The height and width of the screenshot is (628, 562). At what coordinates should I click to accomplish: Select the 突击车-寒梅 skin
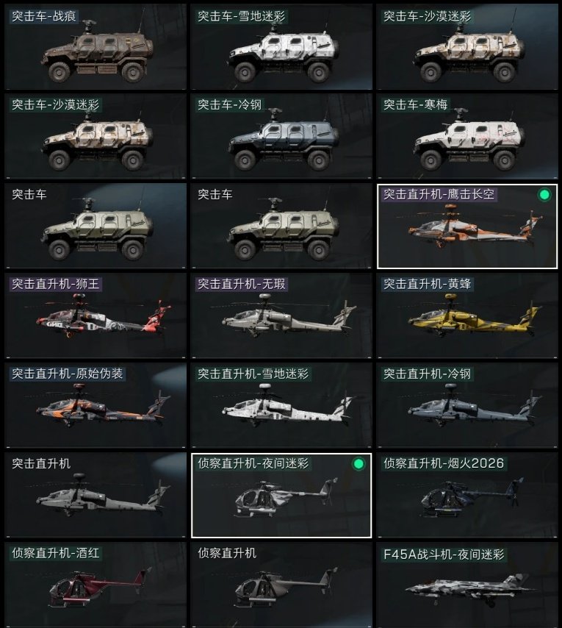[x=467, y=136]
